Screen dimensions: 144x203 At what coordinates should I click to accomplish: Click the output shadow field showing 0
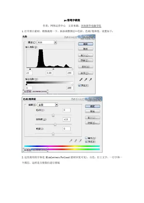click(x=29, y=88)
